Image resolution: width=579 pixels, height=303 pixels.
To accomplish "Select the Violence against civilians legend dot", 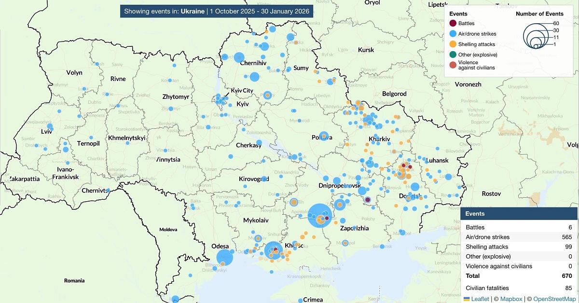I will click(453, 65).
